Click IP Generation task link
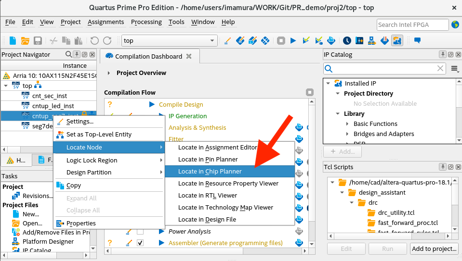Screen dimensions: 462x261 pyautogui.click(x=188, y=116)
